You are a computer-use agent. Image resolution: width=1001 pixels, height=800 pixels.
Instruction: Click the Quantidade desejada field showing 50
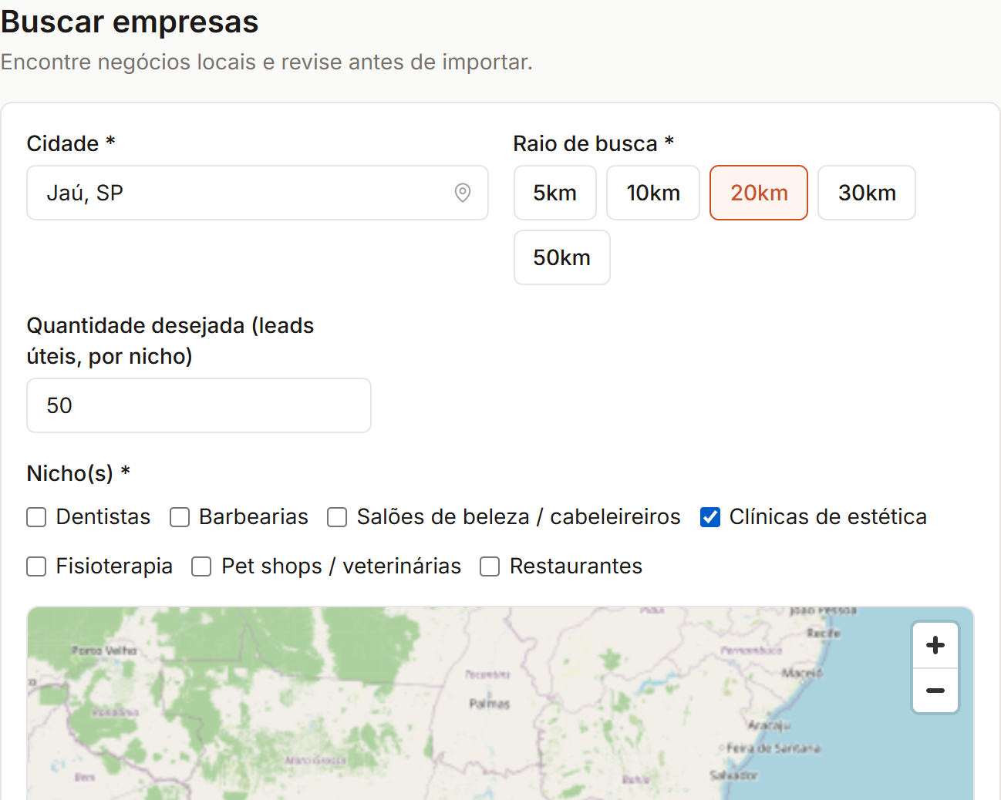(x=199, y=405)
